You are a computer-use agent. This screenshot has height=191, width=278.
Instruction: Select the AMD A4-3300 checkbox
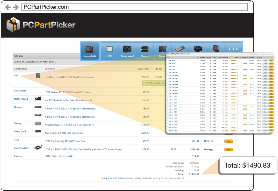coord(168,97)
